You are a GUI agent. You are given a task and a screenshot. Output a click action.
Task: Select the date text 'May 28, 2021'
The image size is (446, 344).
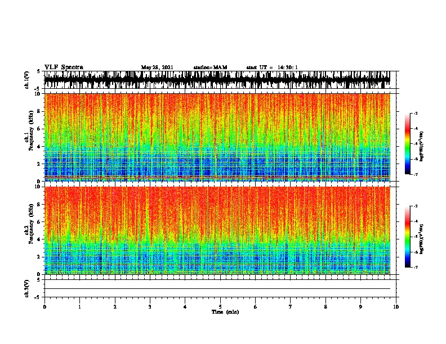coord(157,67)
